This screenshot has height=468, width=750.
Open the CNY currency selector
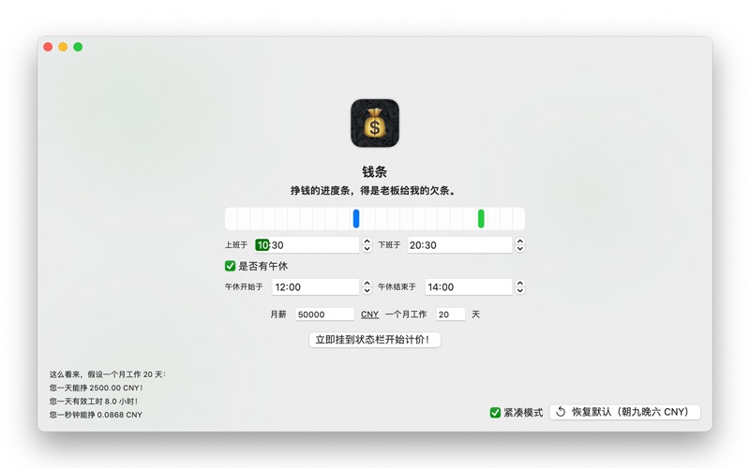pos(369,314)
